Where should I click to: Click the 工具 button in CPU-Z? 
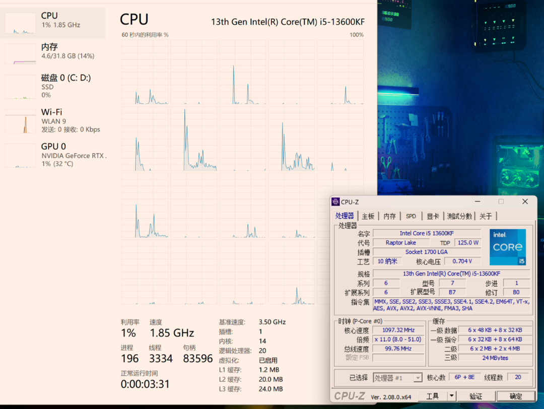click(432, 396)
